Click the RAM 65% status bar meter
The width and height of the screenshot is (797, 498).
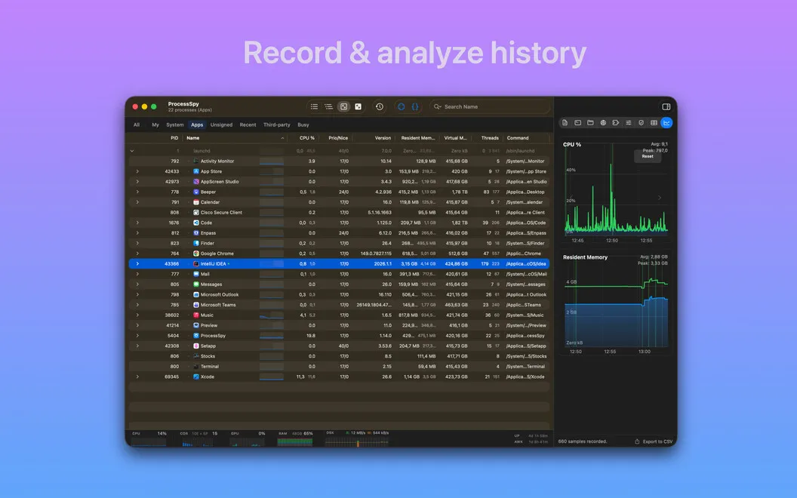[295, 438]
